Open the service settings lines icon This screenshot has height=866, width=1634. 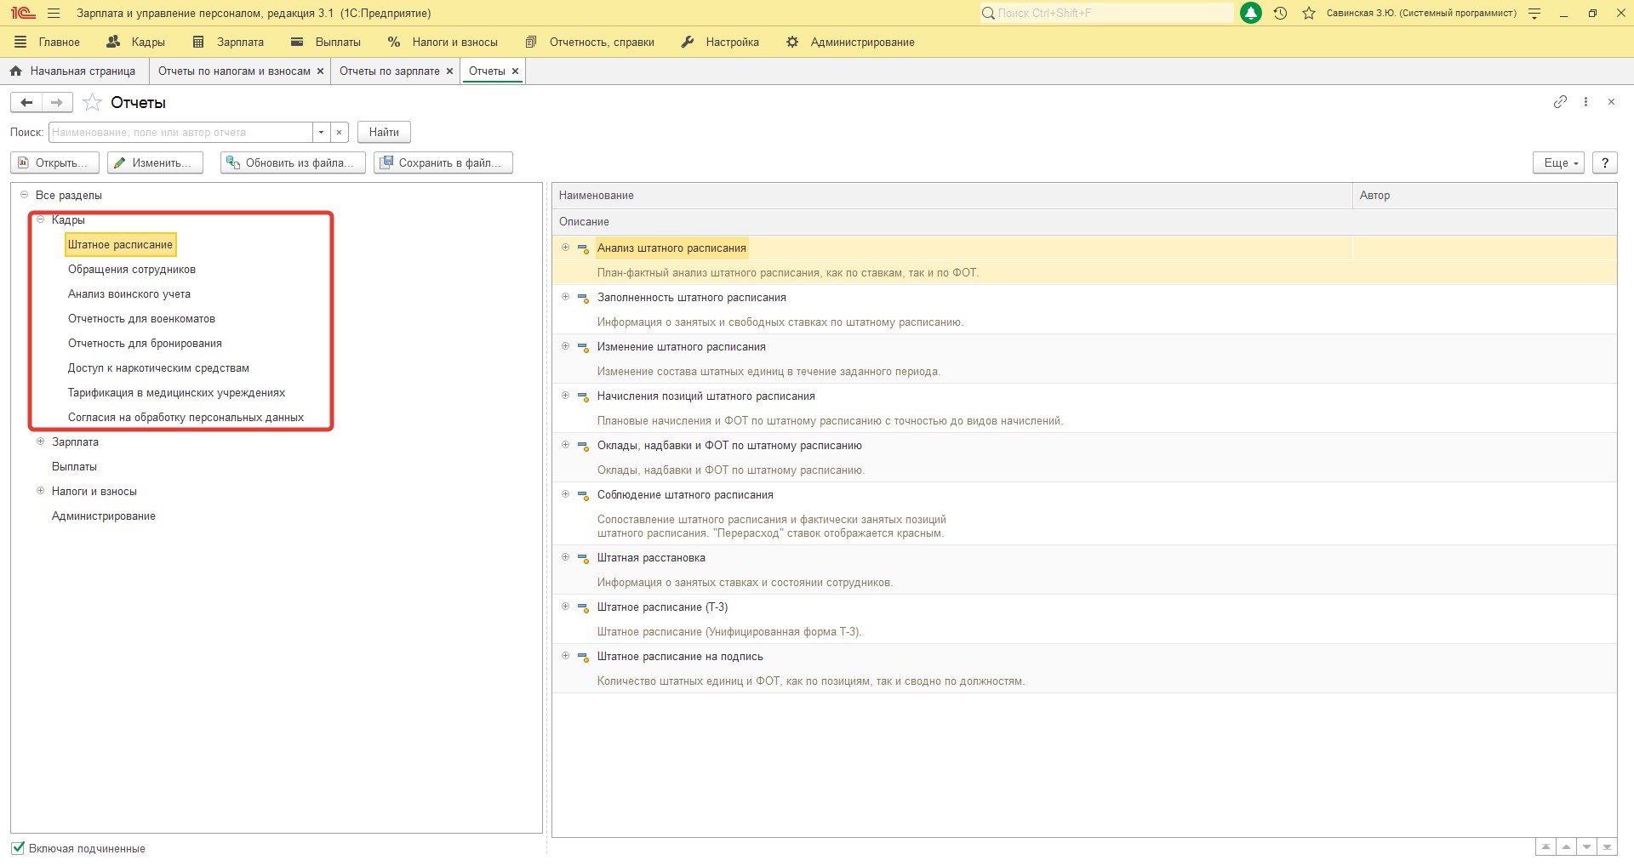[x=1534, y=13]
